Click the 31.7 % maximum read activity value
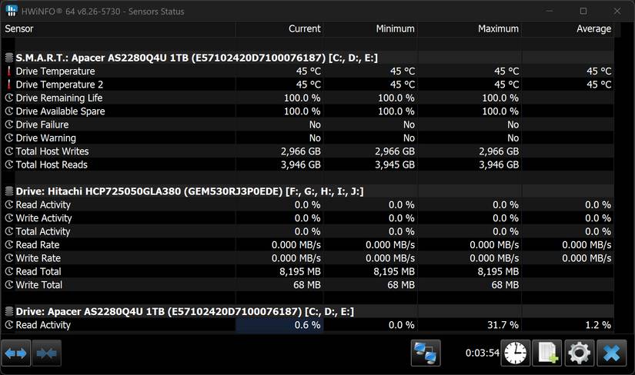This screenshot has height=375, width=635. click(503, 325)
